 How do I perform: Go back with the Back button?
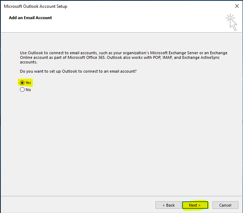168,205
